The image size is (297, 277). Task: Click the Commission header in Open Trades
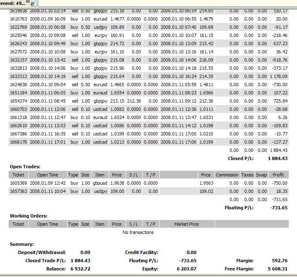pos(227,175)
